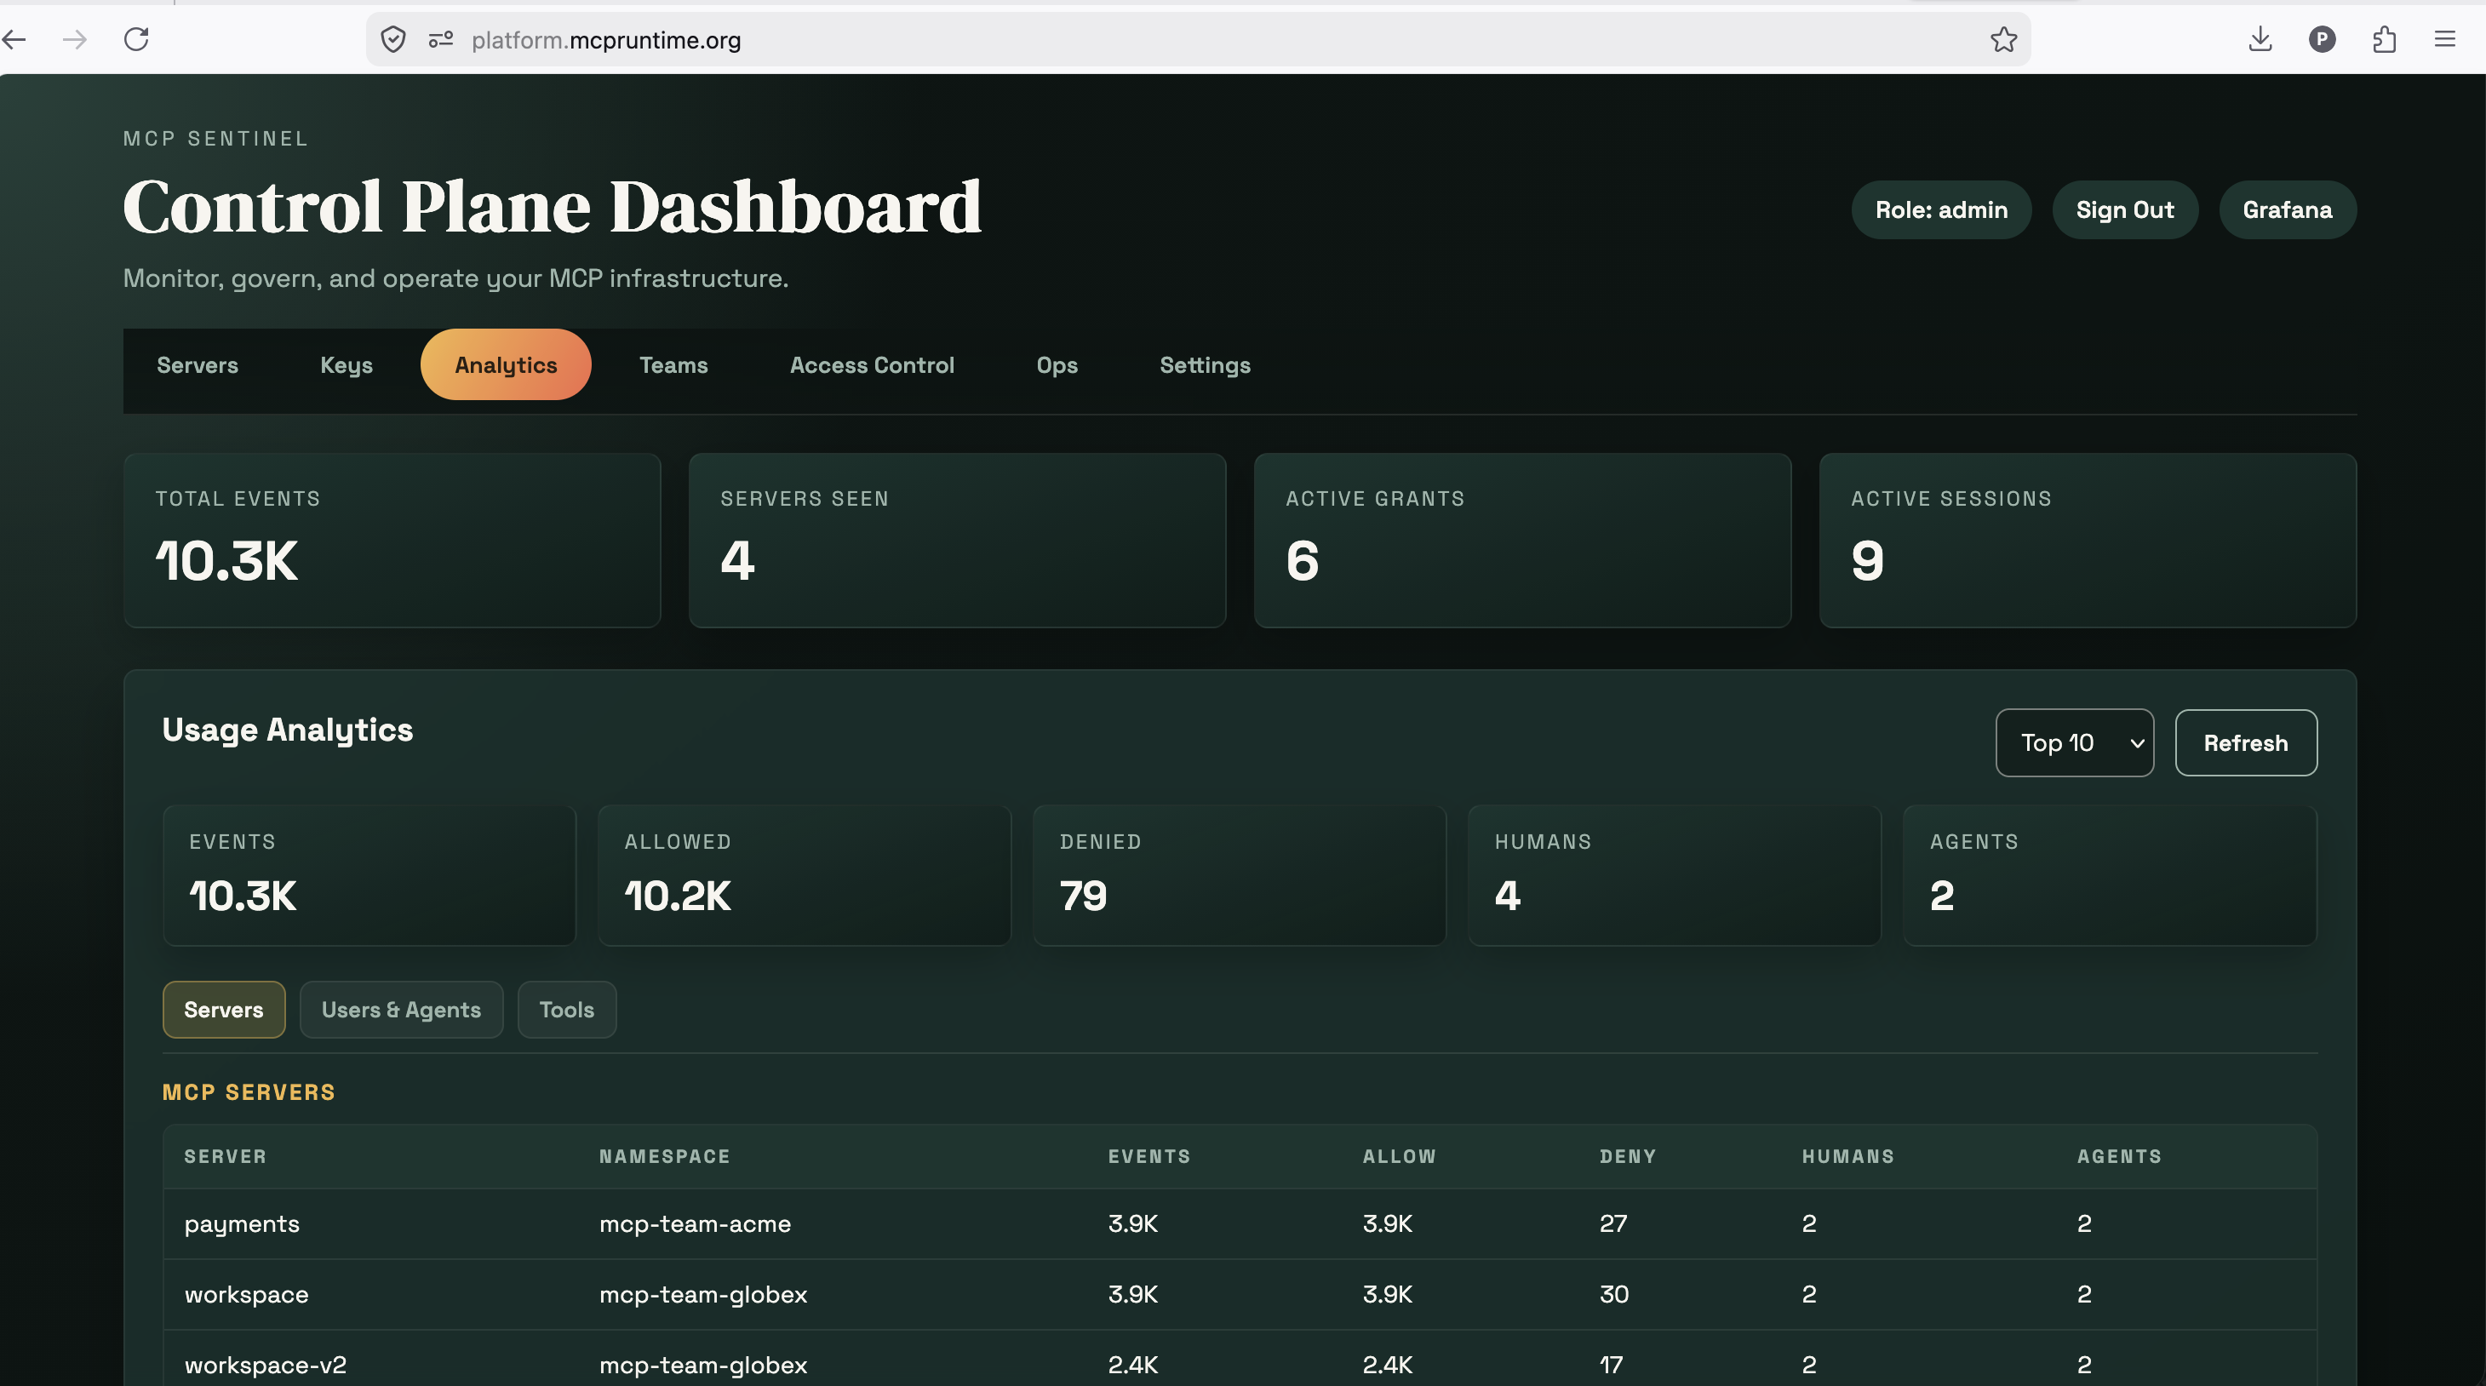Switch to the Keys tab
This screenshot has height=1386, width=2486.
pos(347,365)
